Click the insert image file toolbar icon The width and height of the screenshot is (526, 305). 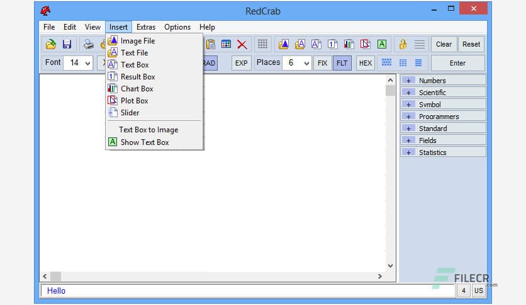284,44
